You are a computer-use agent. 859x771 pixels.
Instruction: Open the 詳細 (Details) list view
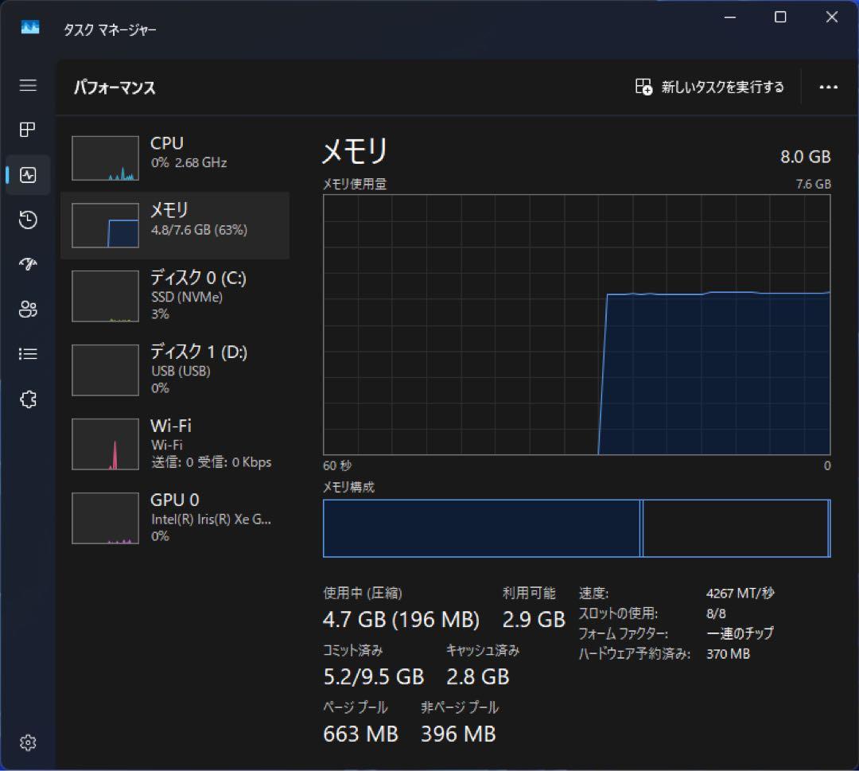pos(28,354)
